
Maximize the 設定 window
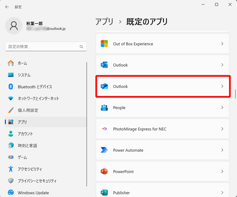tap(217, 5)
